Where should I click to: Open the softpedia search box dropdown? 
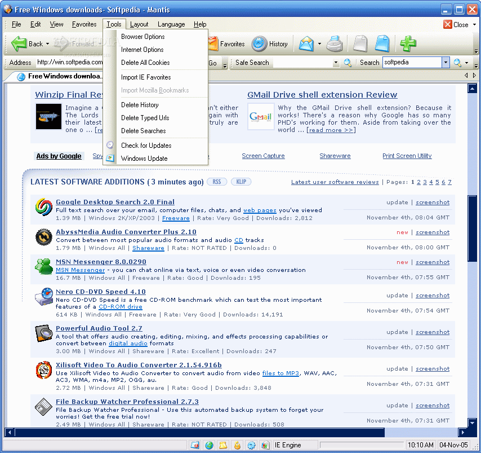(x=446, y=63)
